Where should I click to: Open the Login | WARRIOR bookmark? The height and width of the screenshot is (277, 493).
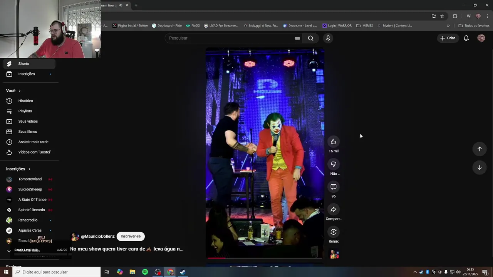[x=337, y=26]
